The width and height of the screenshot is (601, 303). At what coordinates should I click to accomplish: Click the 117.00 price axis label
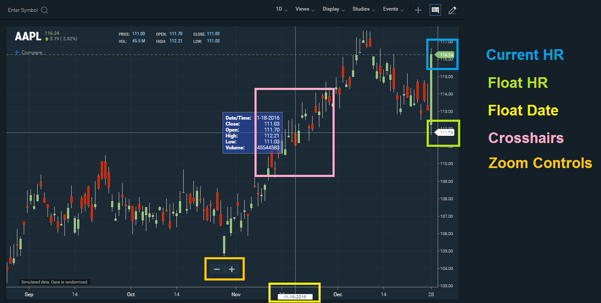[447, 42]
